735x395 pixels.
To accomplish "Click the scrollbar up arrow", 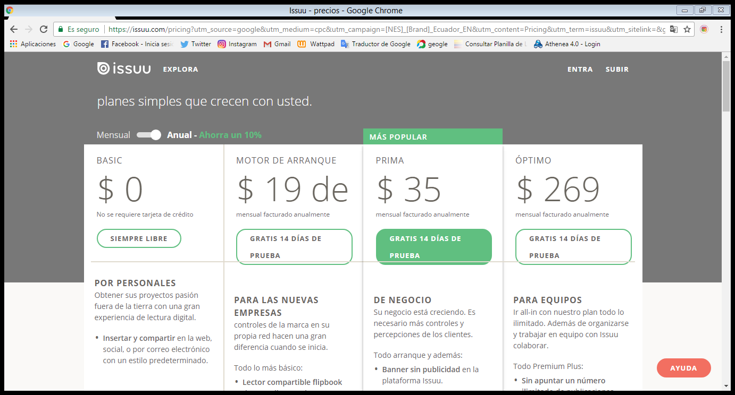I will point(726,56).
